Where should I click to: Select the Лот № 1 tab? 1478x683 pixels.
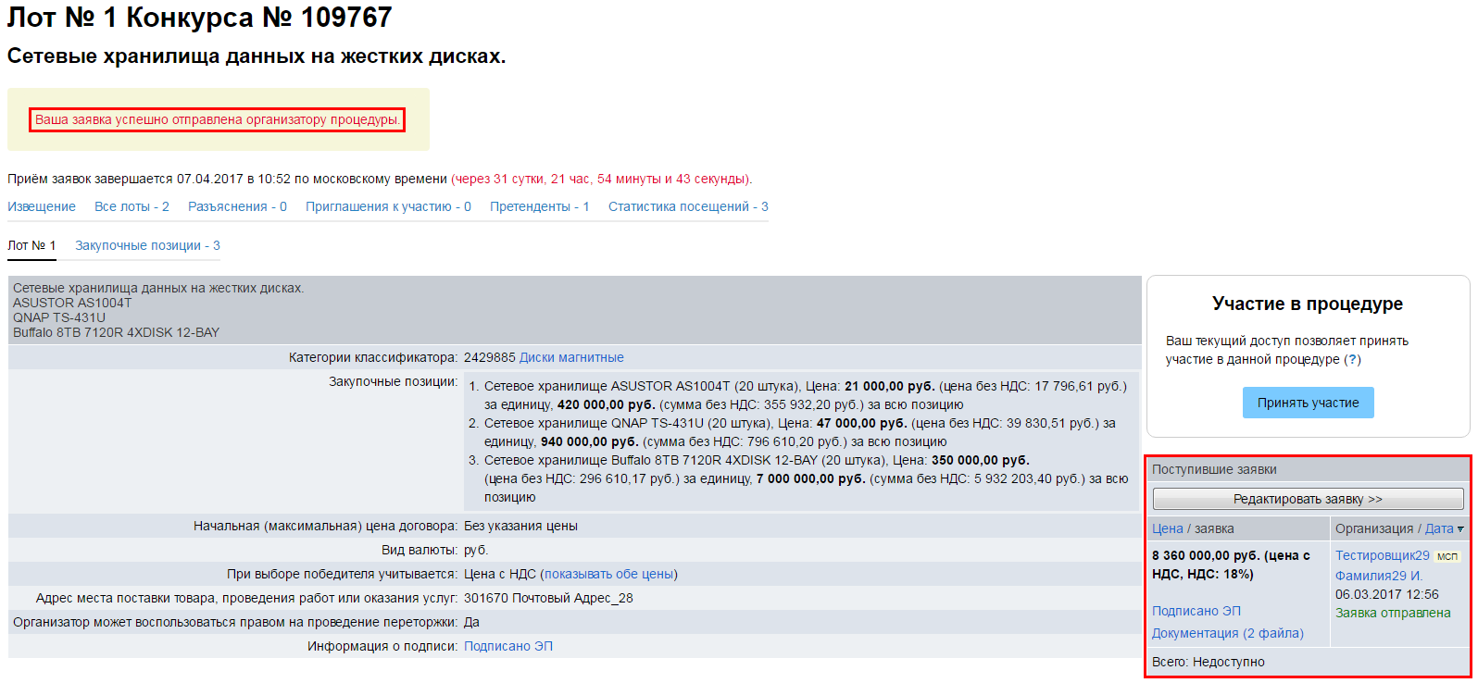[31, 245]
